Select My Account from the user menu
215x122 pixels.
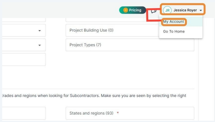coord(174,22)
